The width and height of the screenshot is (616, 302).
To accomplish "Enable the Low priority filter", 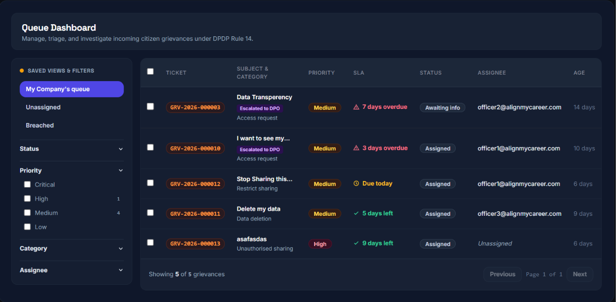I will pos(27,227).
